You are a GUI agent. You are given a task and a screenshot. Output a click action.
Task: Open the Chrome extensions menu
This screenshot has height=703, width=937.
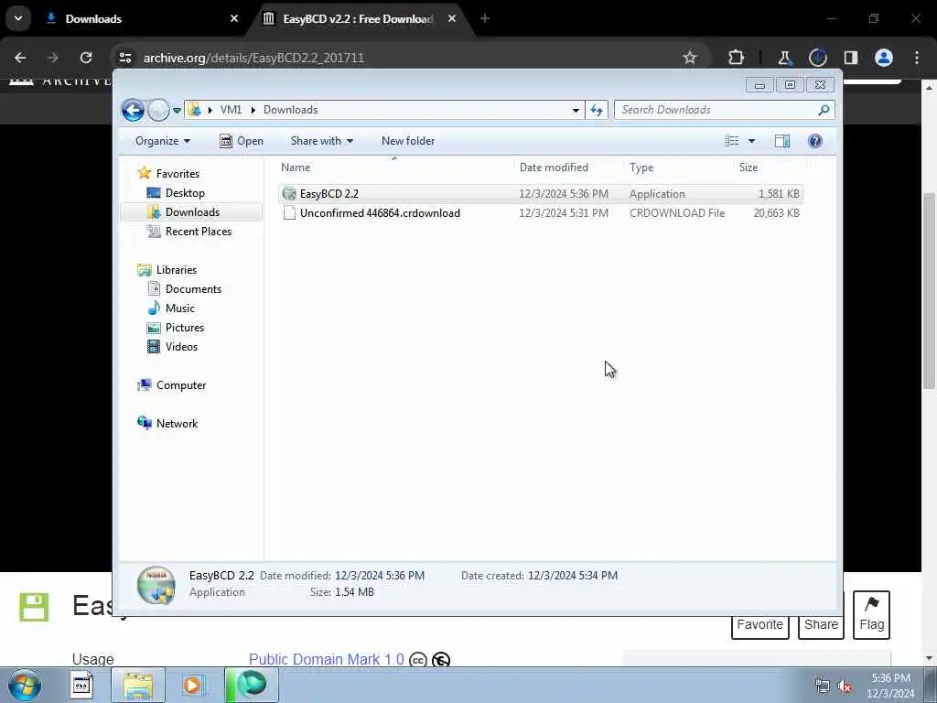coord(737,58)
